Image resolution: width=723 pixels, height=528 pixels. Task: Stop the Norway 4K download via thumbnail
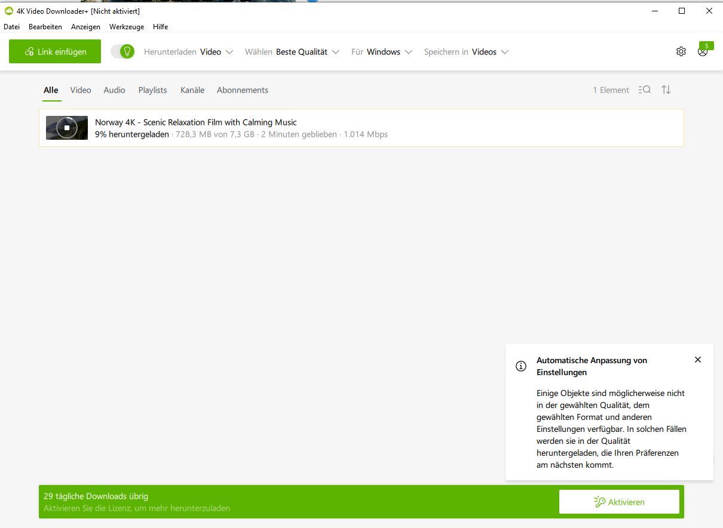(x=67, y=128)
